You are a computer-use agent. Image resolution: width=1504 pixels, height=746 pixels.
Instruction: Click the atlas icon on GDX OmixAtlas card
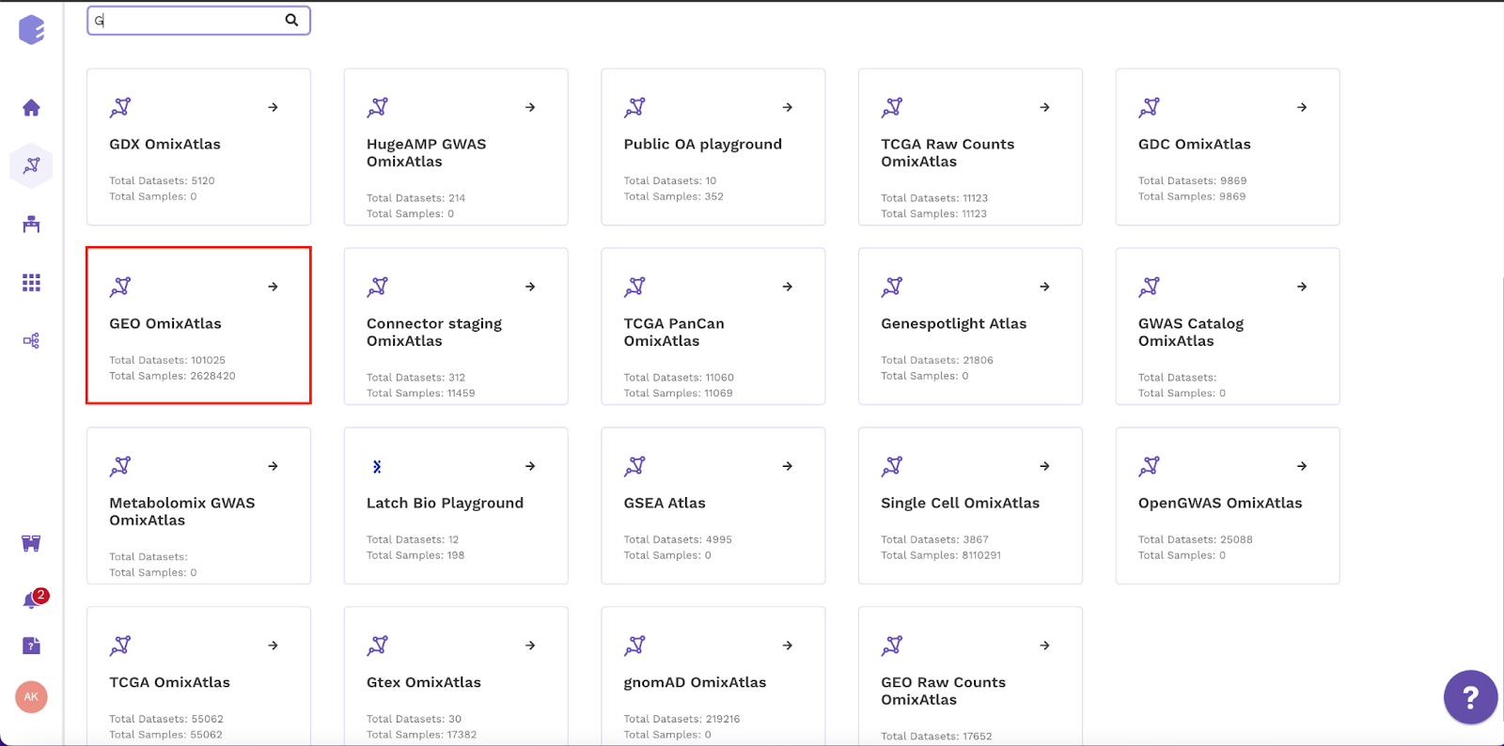pyautogui.click(x=120, y=107)
